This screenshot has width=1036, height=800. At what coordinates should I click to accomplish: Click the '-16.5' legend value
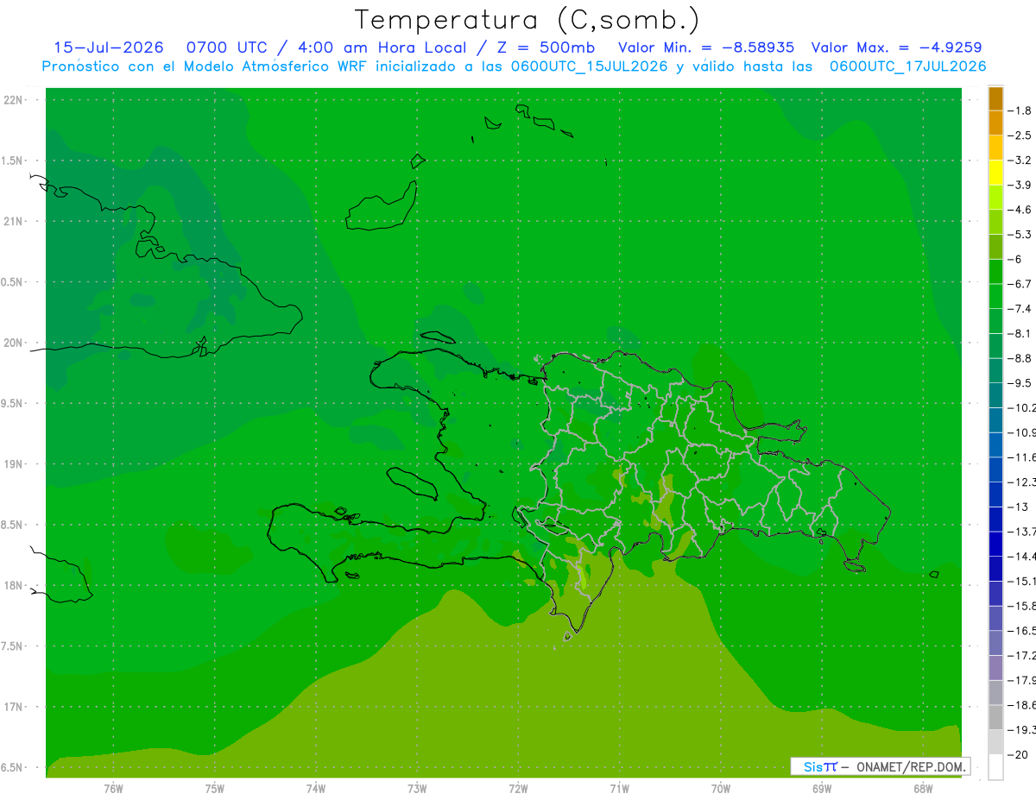[x=1021, y=631]
